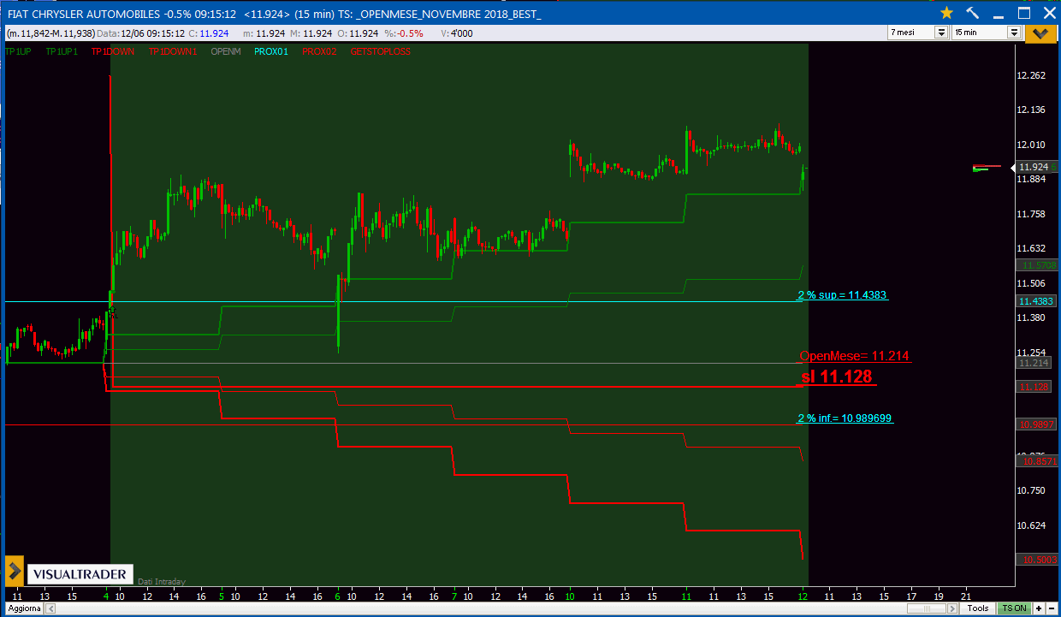Click the '2 % sup.= 11.4383' label

pos(842,295)
